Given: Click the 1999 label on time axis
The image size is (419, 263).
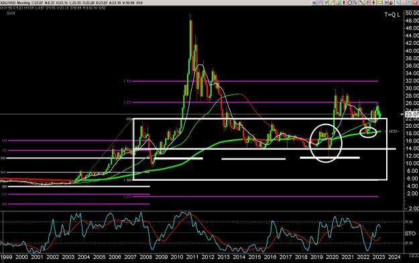Looking at the screenshot, I should 6,257.
